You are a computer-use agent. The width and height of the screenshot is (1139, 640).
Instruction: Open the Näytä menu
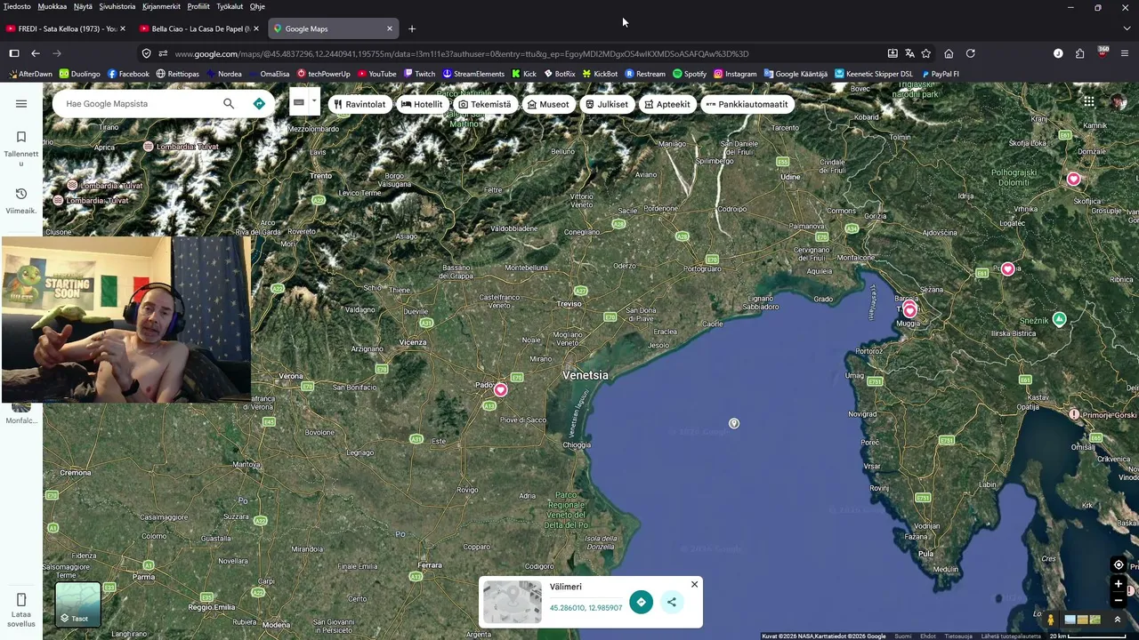[83, 6]
